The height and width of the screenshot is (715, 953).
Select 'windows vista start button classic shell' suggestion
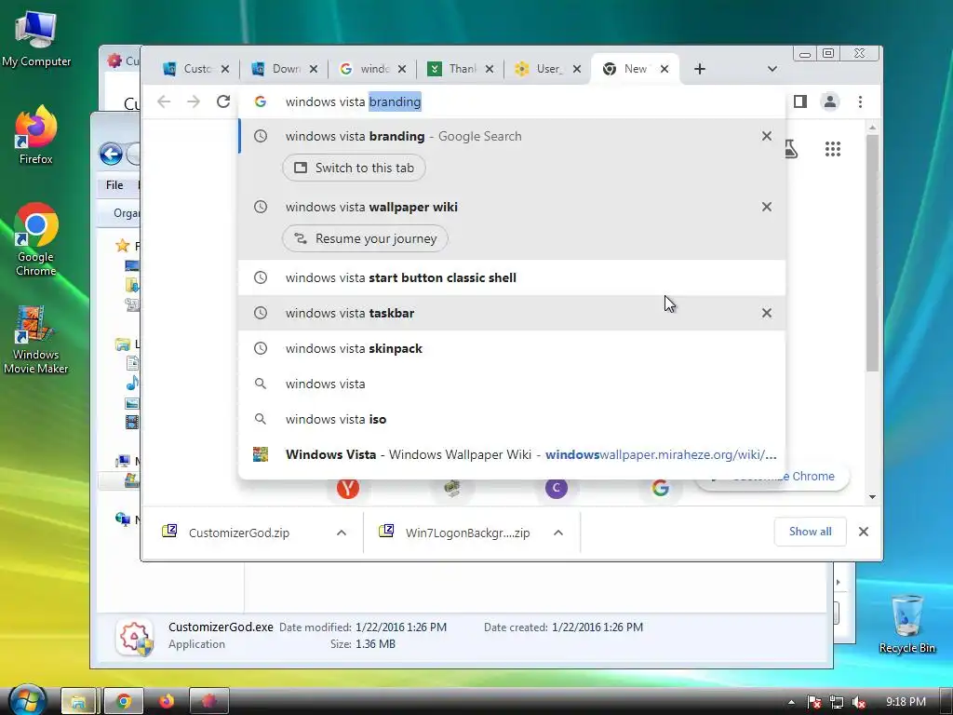(x=512, y=277)
